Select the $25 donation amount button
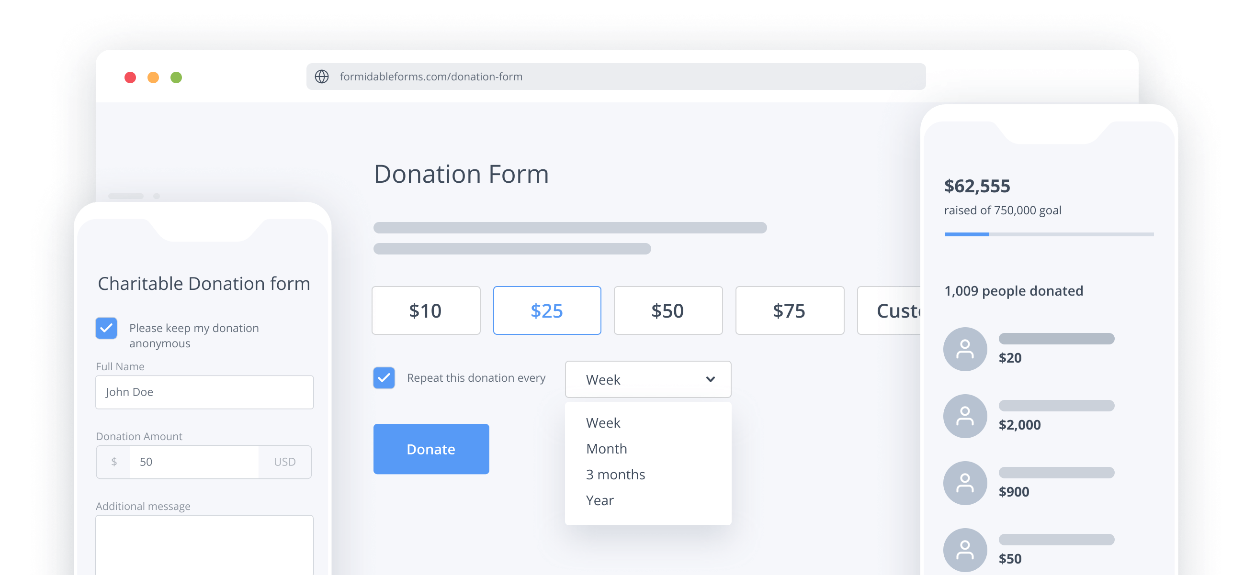This screenshot has height=575, width=1244. [x=546, y=310]
